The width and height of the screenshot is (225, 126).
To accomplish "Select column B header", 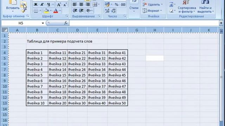I will [37, 30].
